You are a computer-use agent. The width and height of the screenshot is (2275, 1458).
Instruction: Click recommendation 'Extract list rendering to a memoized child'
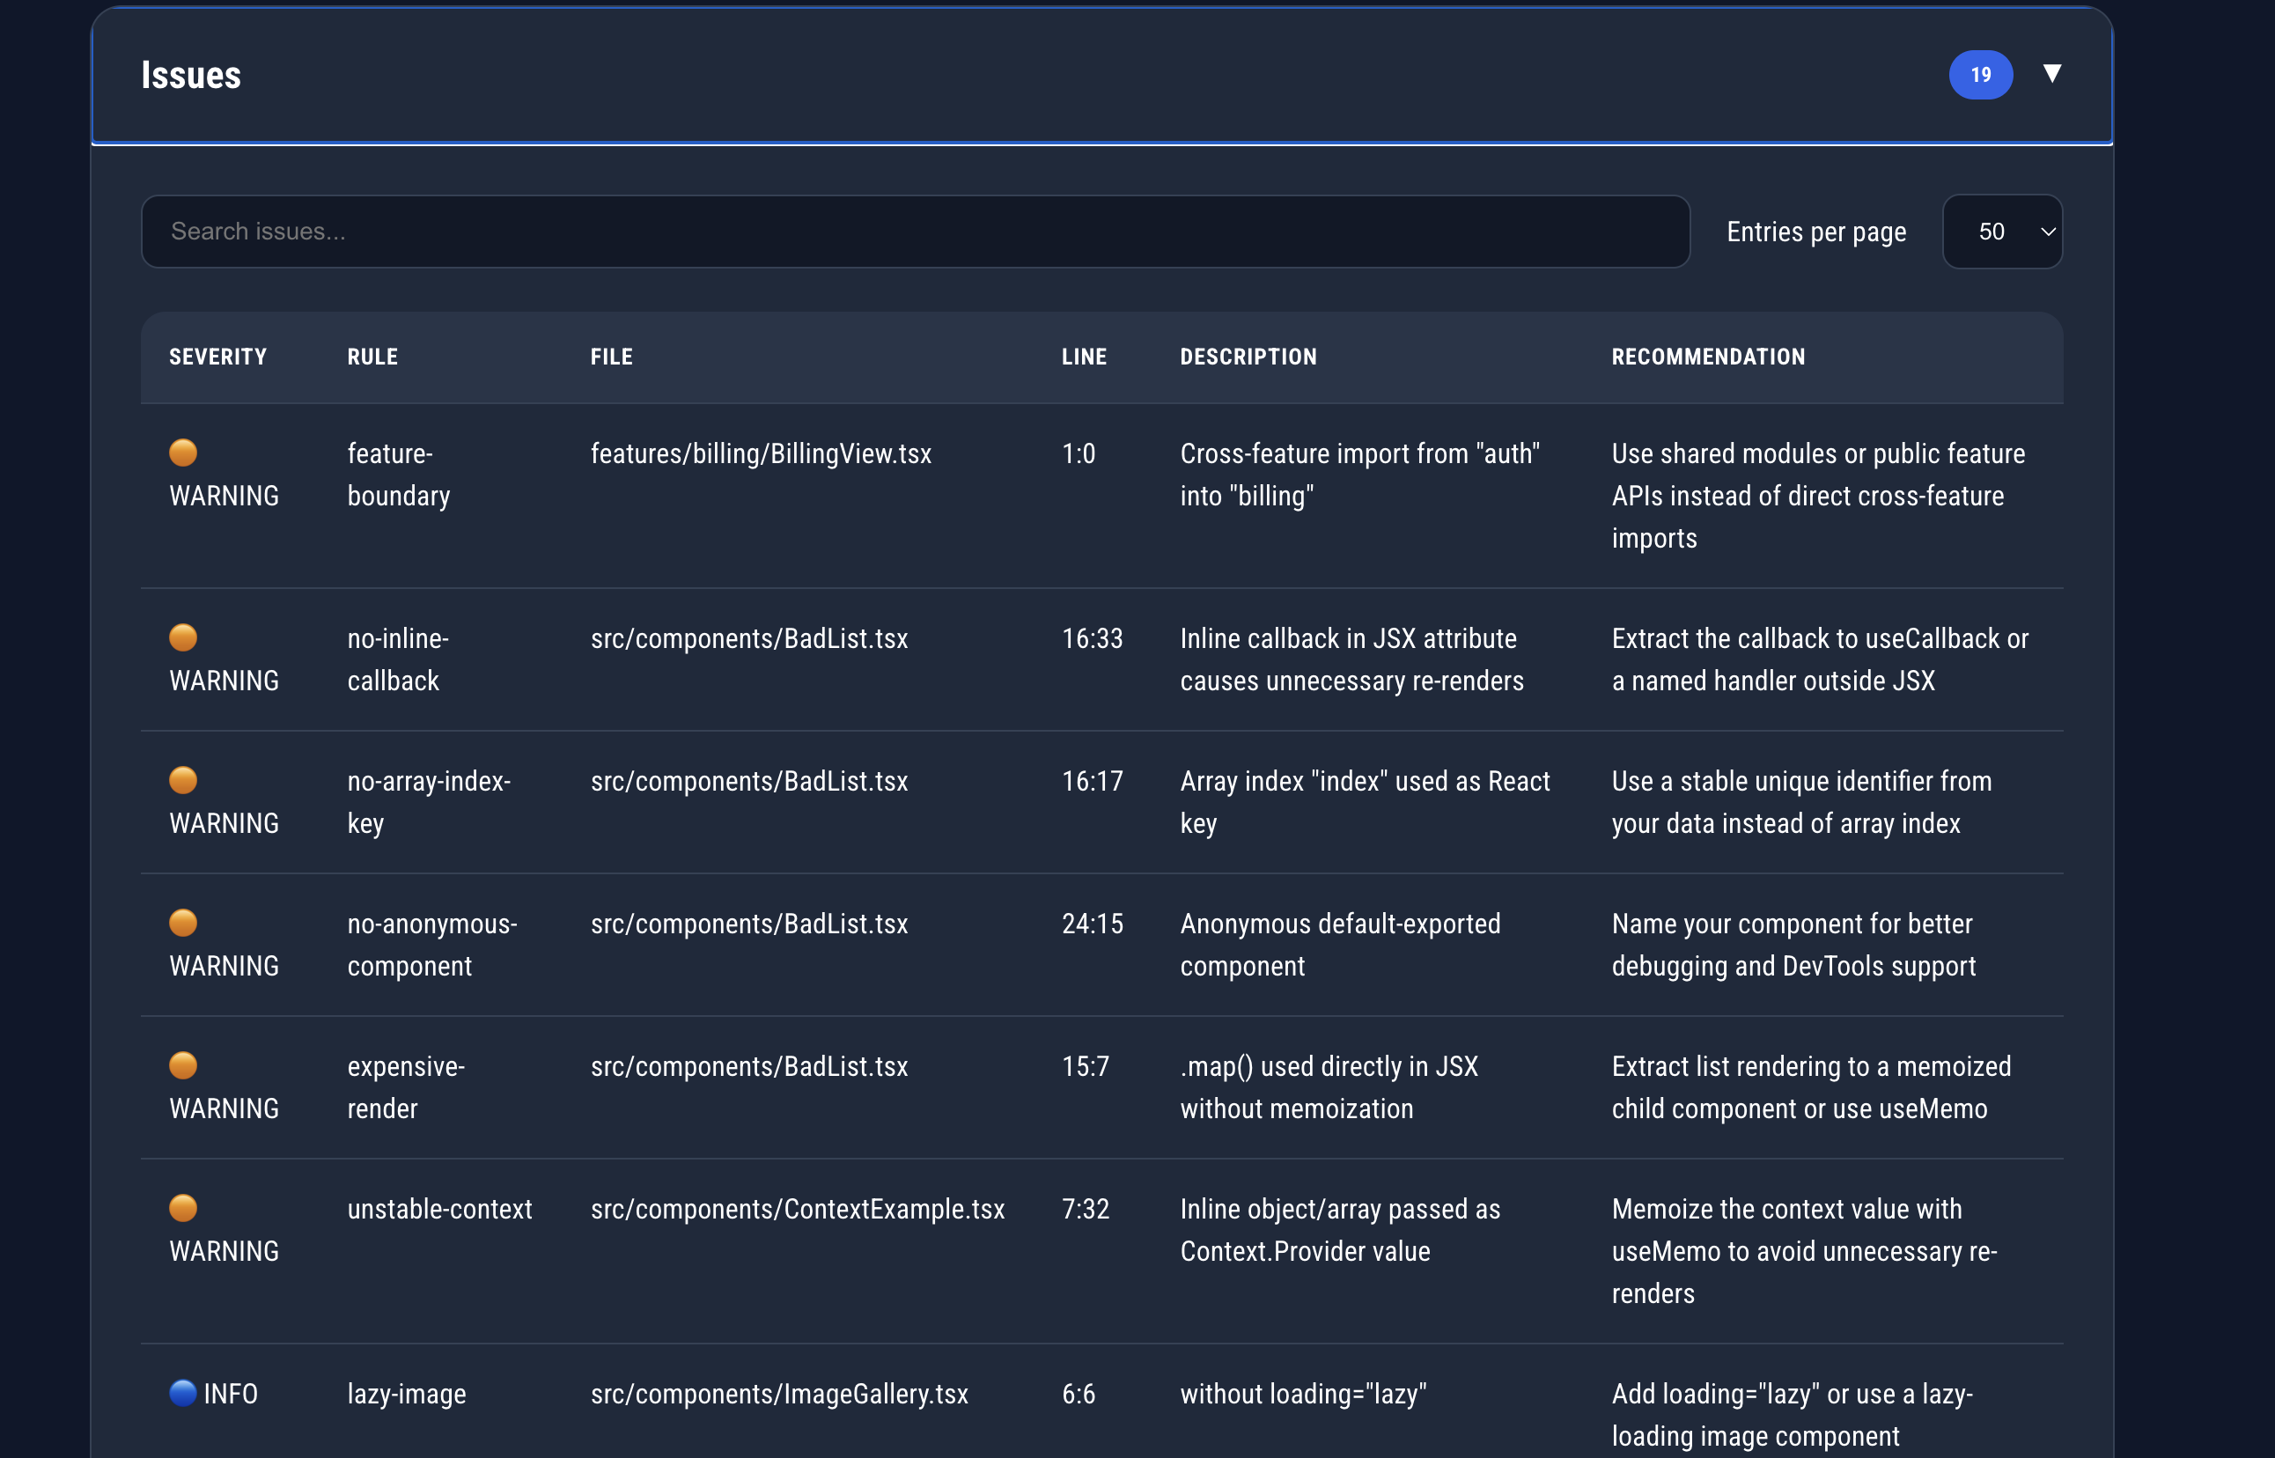click(x=1811, y=1086)
